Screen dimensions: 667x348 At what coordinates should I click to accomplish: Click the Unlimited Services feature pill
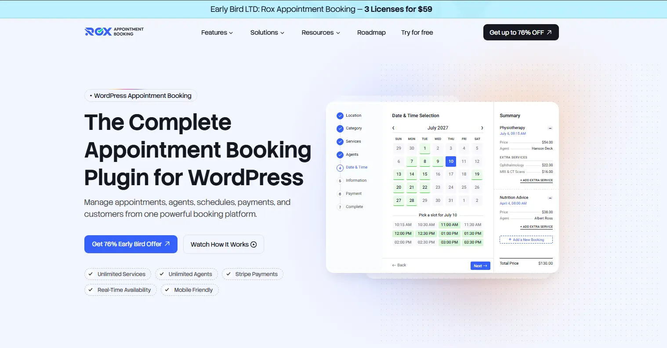pyautogui.click(x=118, y=274)
